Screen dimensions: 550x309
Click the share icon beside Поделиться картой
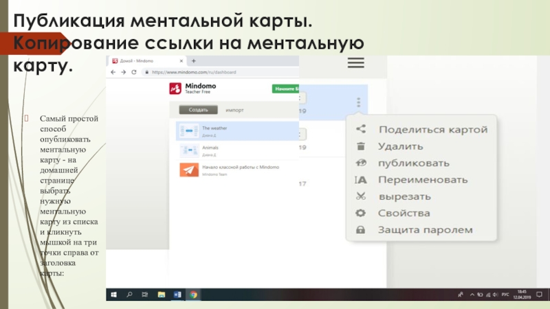[x=360, y=129]
